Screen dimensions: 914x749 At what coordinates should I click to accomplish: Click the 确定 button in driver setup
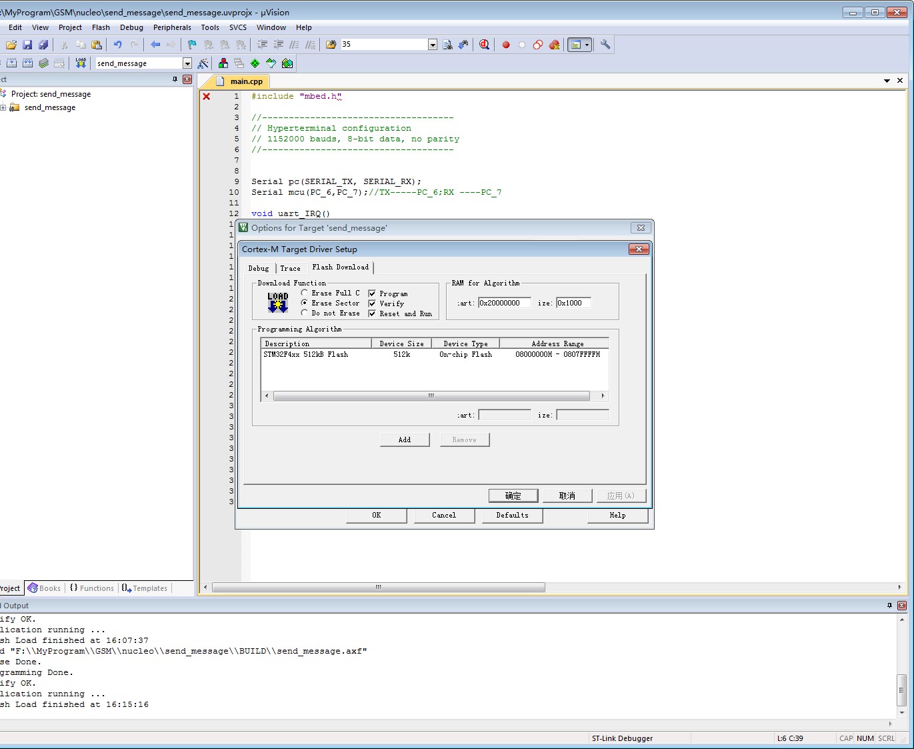pyautogui.click(x=513, y=496)
